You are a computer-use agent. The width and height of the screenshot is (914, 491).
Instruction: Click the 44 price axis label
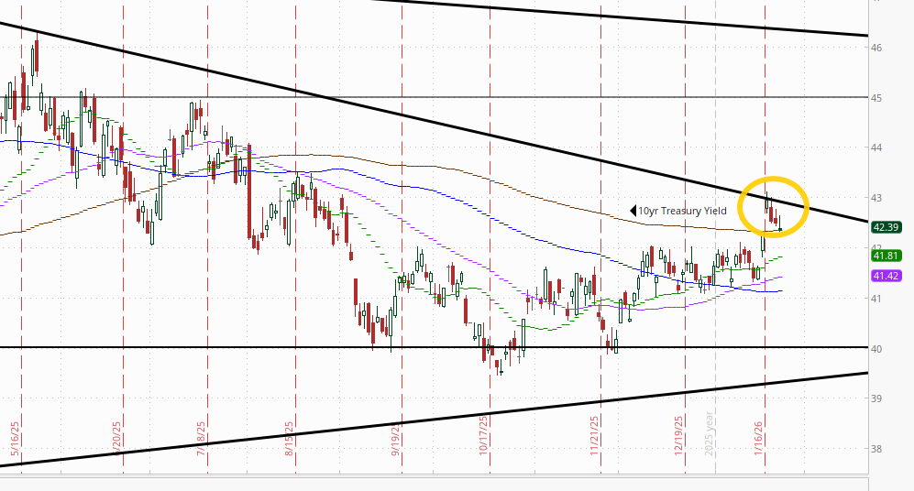(876, 147)
